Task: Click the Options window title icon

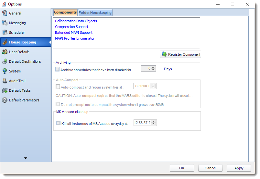Action: (x=4, y=4)
